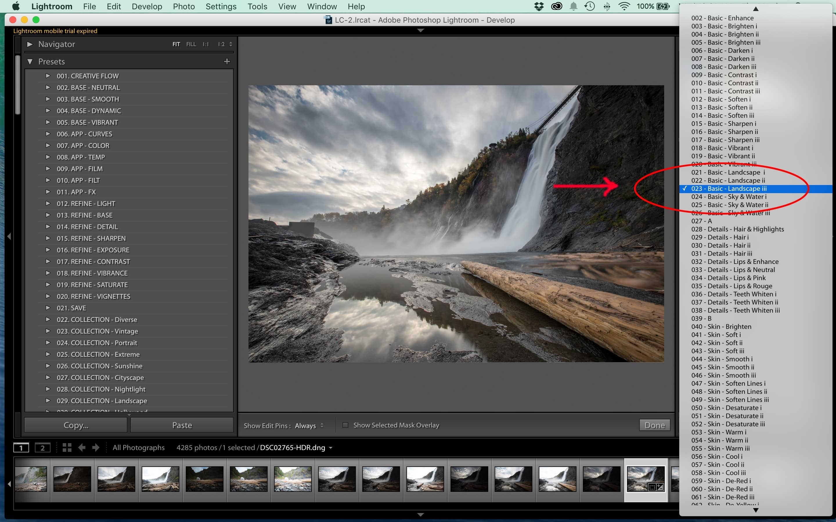Click the Copy button at bottom left

(x=76, y=425)
